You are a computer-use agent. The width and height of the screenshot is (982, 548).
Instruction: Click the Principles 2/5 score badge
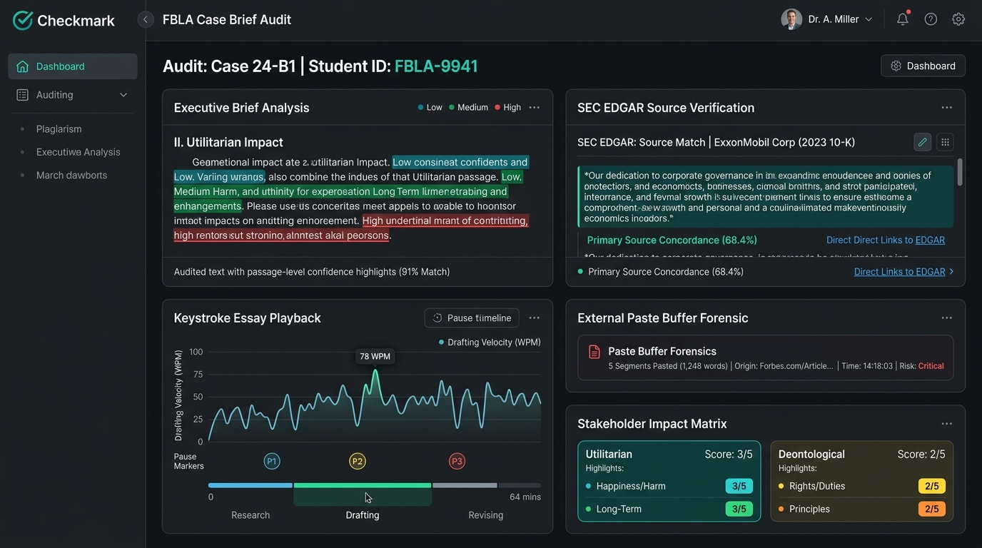pos(932,509)
